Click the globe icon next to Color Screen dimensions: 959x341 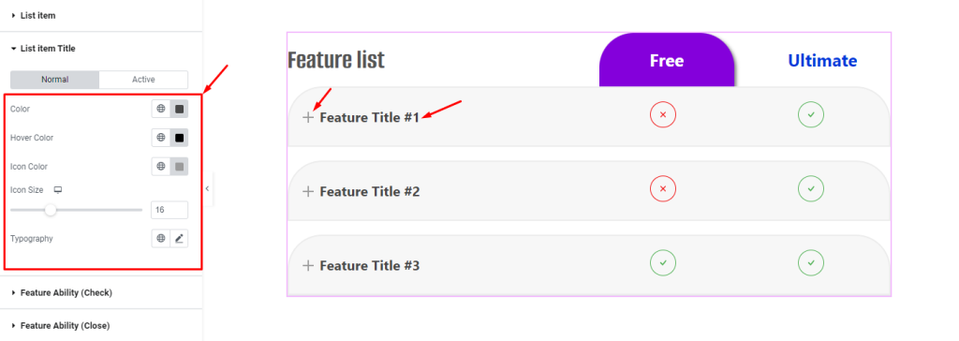[161, 109]
